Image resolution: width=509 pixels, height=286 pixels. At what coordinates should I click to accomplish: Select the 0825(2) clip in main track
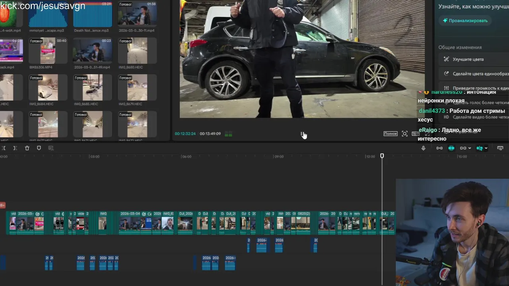pyautogui.click(x=303, y=222)
